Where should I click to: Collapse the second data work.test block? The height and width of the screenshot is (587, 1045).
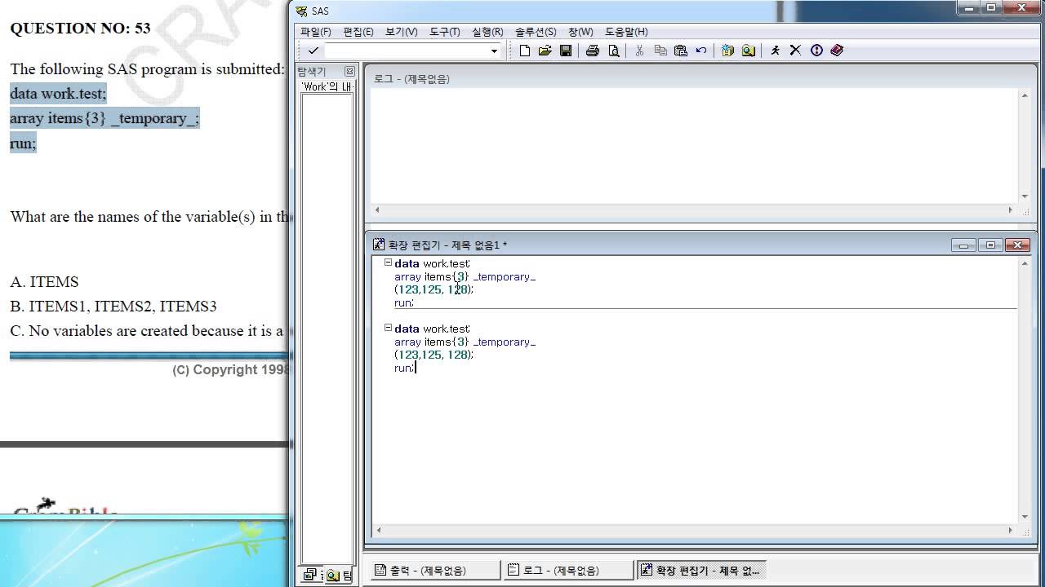(388, 328)
